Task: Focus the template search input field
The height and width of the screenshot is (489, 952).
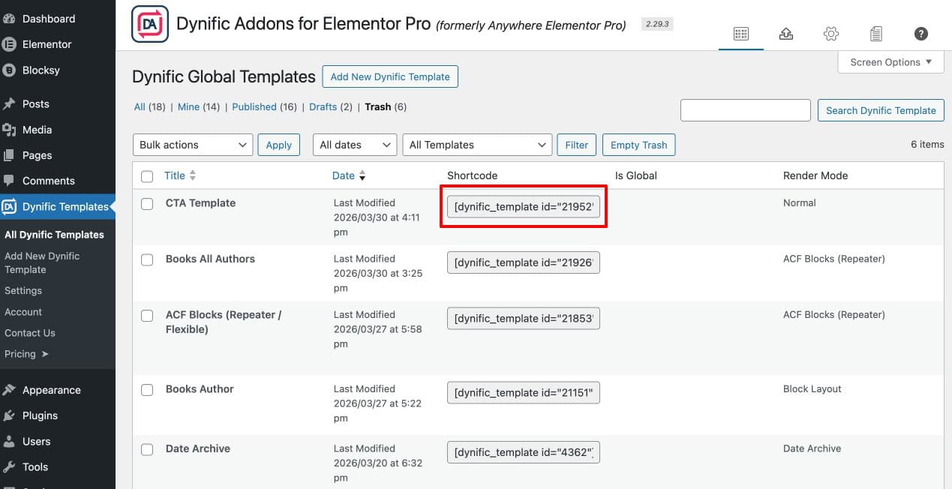Action: 746,110
